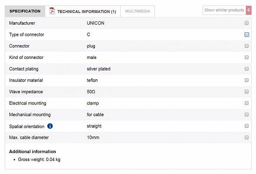Click the Contact plating label
Viewport: 256px width, 174px height.
[x=24, y=69]
